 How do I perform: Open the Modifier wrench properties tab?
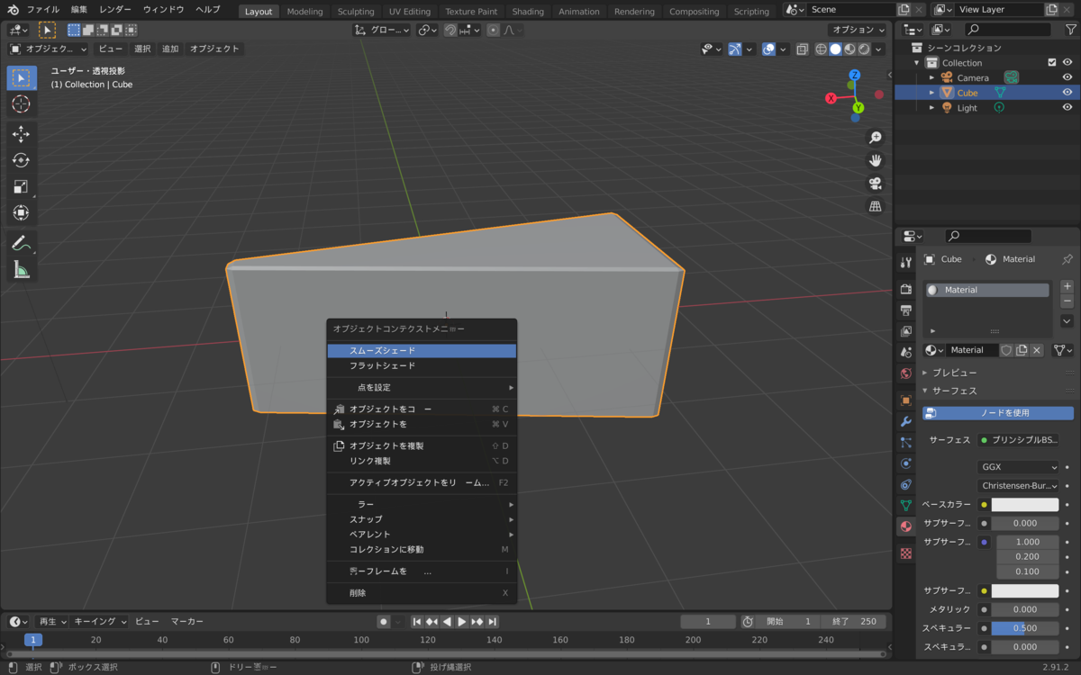click(906, 421)
